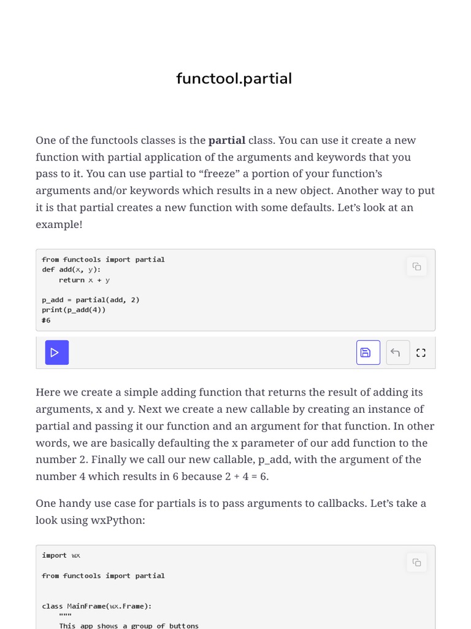471x629 pixels.
Task: Click the bold word 'partial' in the intro
Action: click(227, 140)
